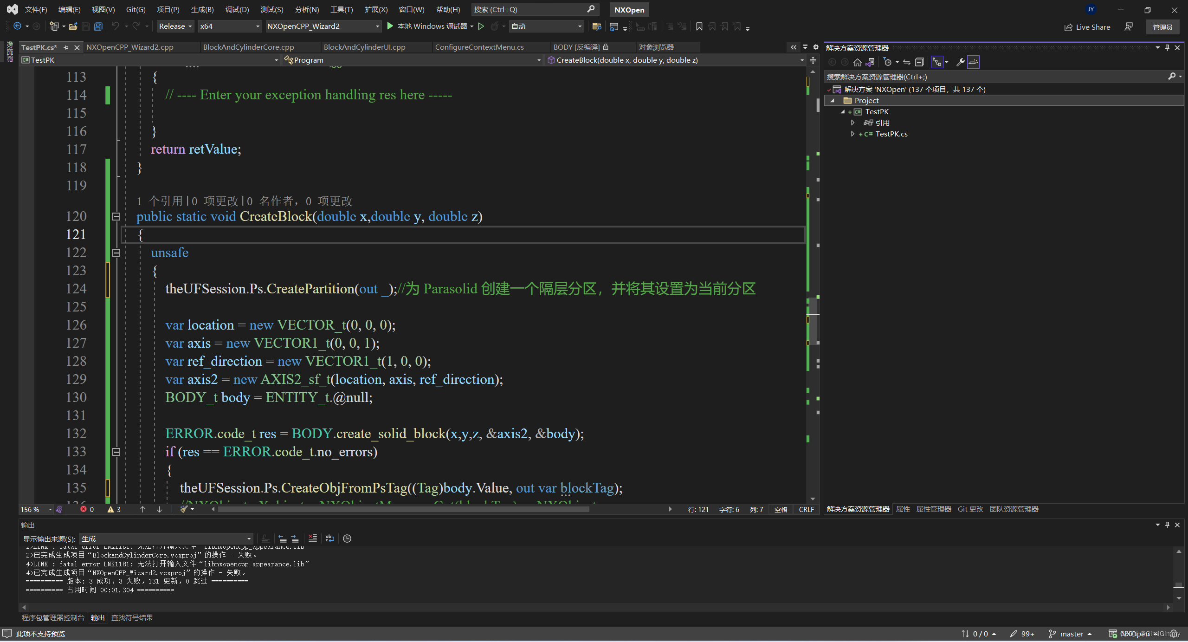Clear all text in the Output window
Viewport: 1188px width, 642px height.
[313, 538]
